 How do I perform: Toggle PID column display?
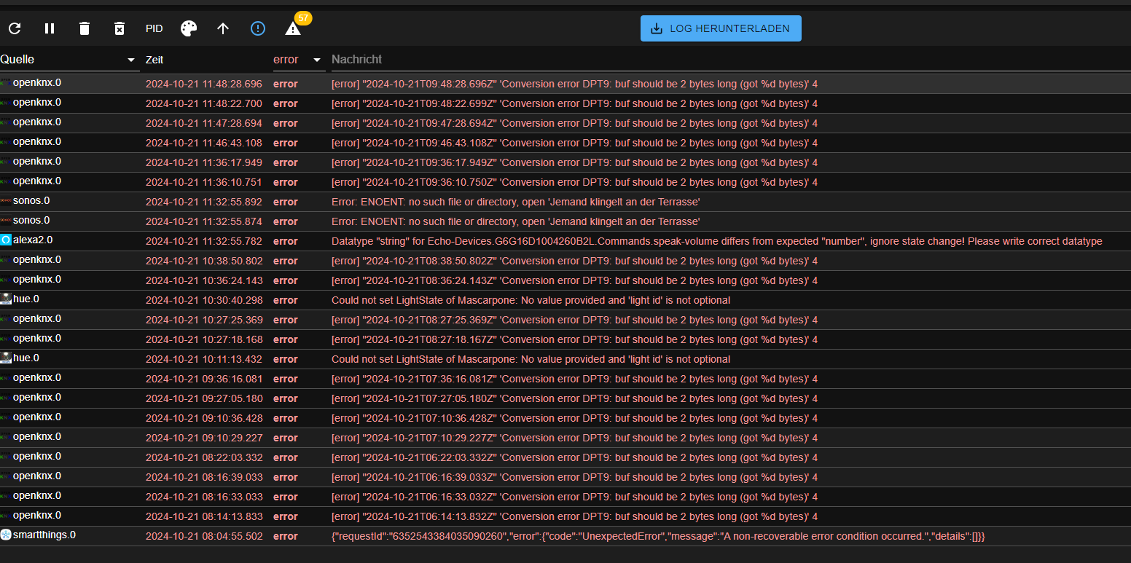154,28
